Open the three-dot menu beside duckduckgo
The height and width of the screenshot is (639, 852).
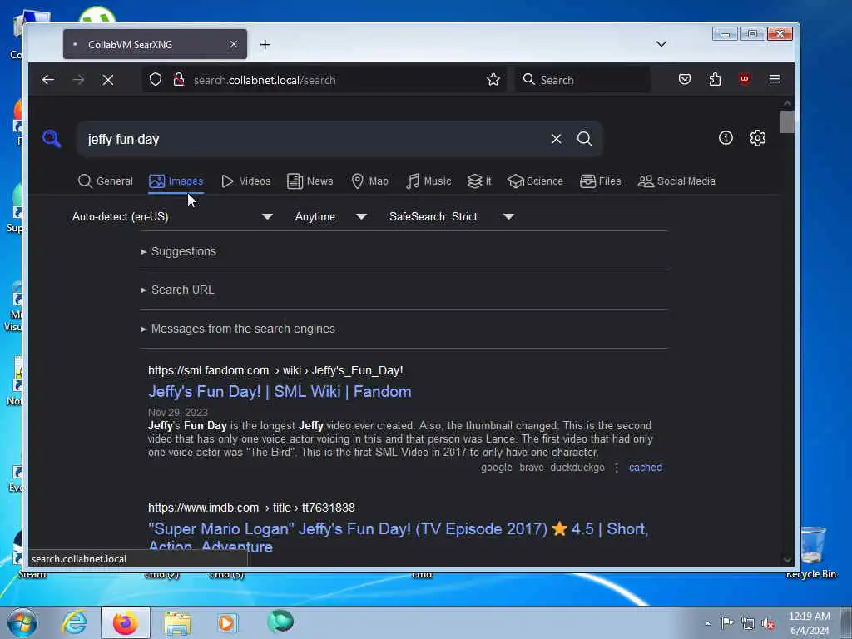pos(617,468)
